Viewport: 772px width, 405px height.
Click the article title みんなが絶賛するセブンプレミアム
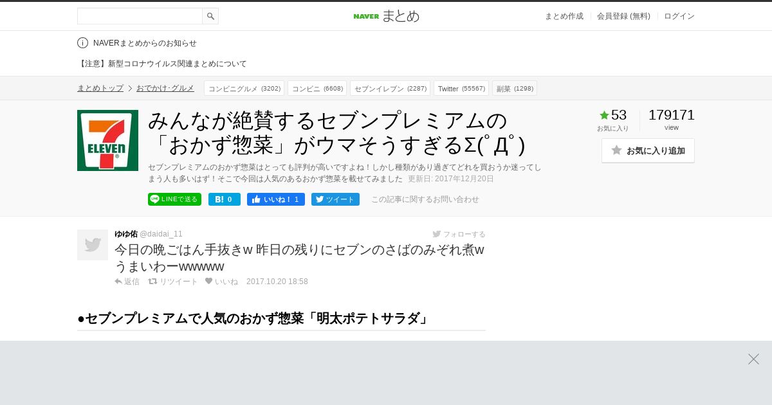coord(337,133)
